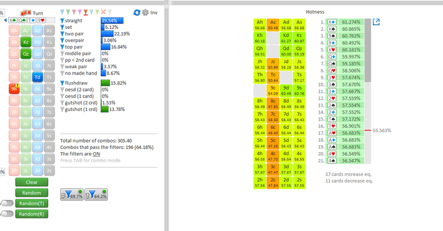Screen dimensions: 443x231
Task: Select the Qc card in the card picker
Action: click(x=26, y=54)
